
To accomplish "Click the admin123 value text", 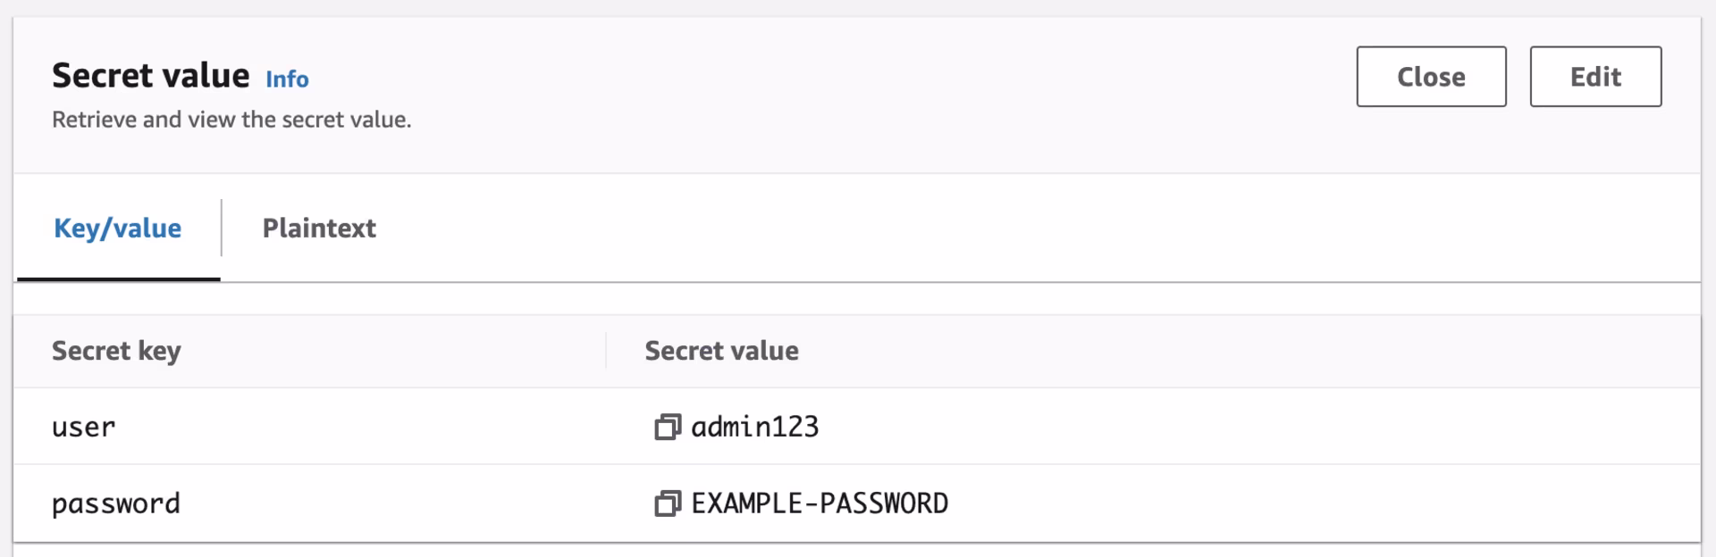I will (x=754, y=428).
